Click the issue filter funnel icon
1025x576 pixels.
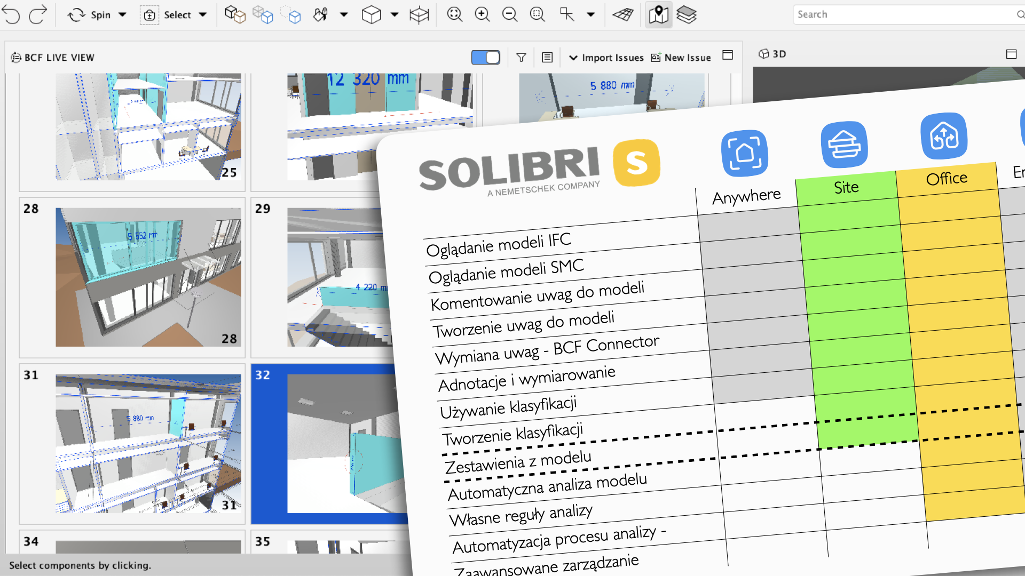point(522,58)
